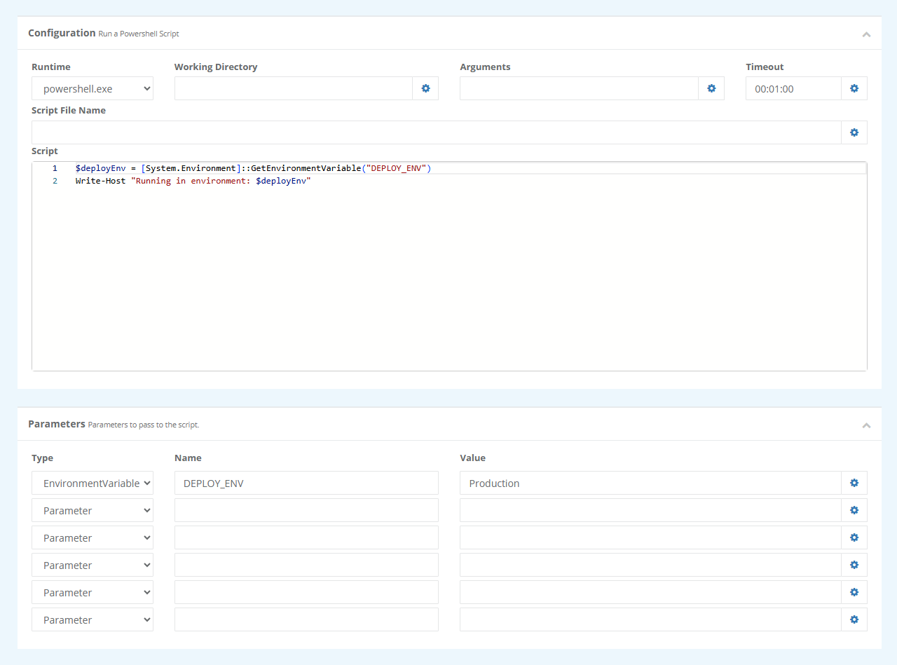Collapse the Parameters panel
The height and width of the screenshot is (665, 897).
(x=866, y=425)
